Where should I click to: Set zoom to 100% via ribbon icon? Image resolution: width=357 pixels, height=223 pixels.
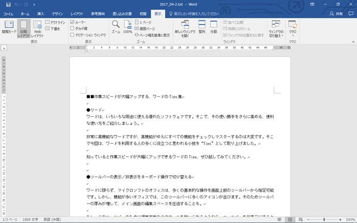point(128,27)
